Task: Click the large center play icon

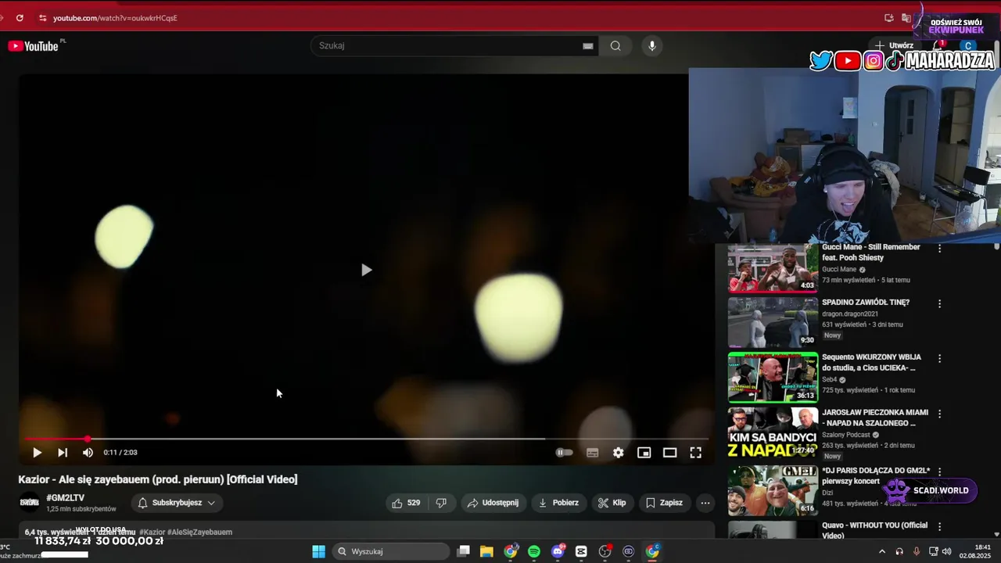Action: coord(366,270)
